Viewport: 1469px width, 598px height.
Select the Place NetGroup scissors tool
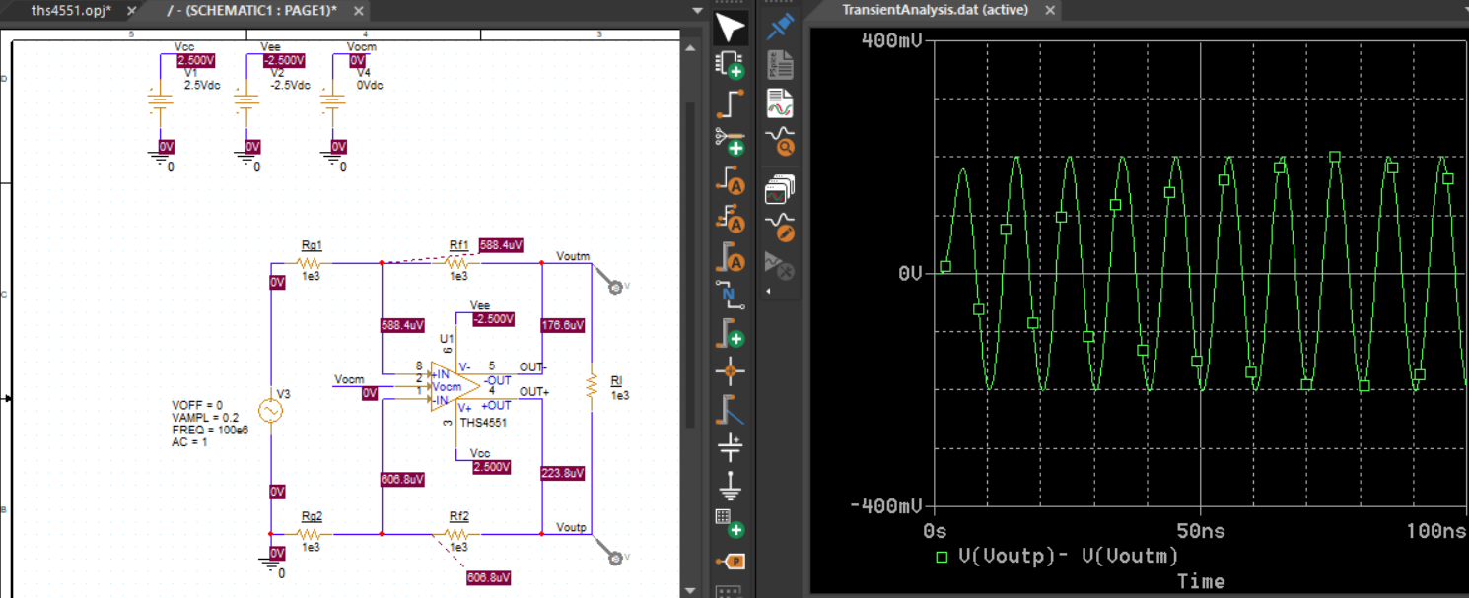click(x=730, y=142)
